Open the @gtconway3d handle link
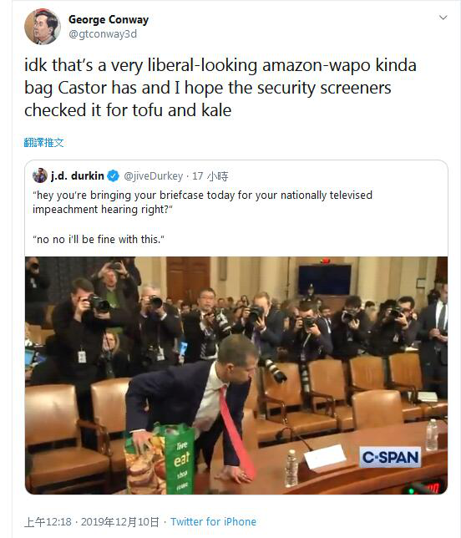Image resolution: width=461 pixels, height=538 pixels. point(103,34)
